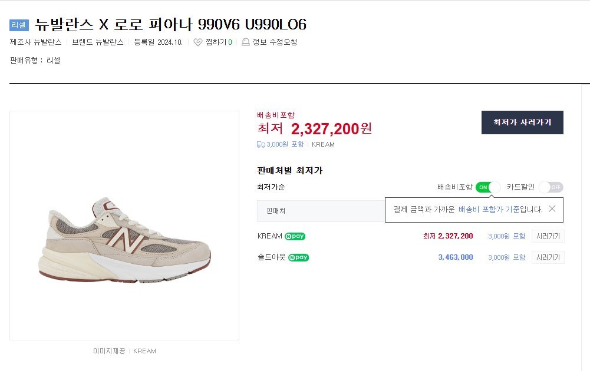
Task: Click the delivery truck icon under price
Action: 261,144
